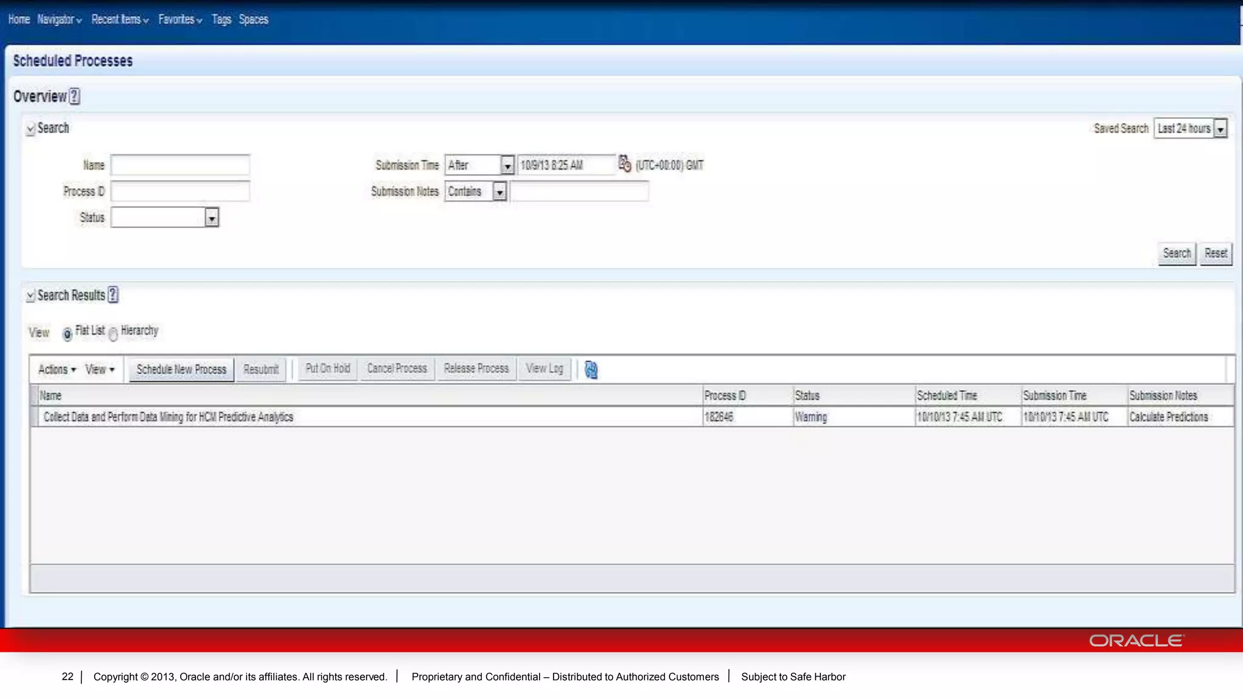The image size is (1243, 699).
Task: Click the Process ID column header
Action: pyautogui.click(x=748, y=396)
